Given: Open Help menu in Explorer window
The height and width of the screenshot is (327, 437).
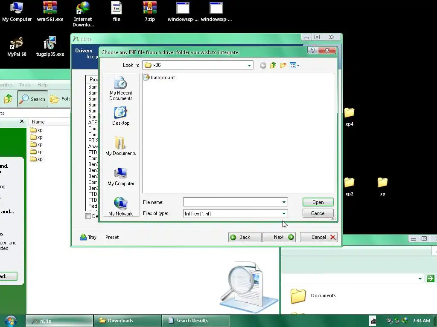Looking at the screenshot, I should pyautogui.click(x=42, y=85).
